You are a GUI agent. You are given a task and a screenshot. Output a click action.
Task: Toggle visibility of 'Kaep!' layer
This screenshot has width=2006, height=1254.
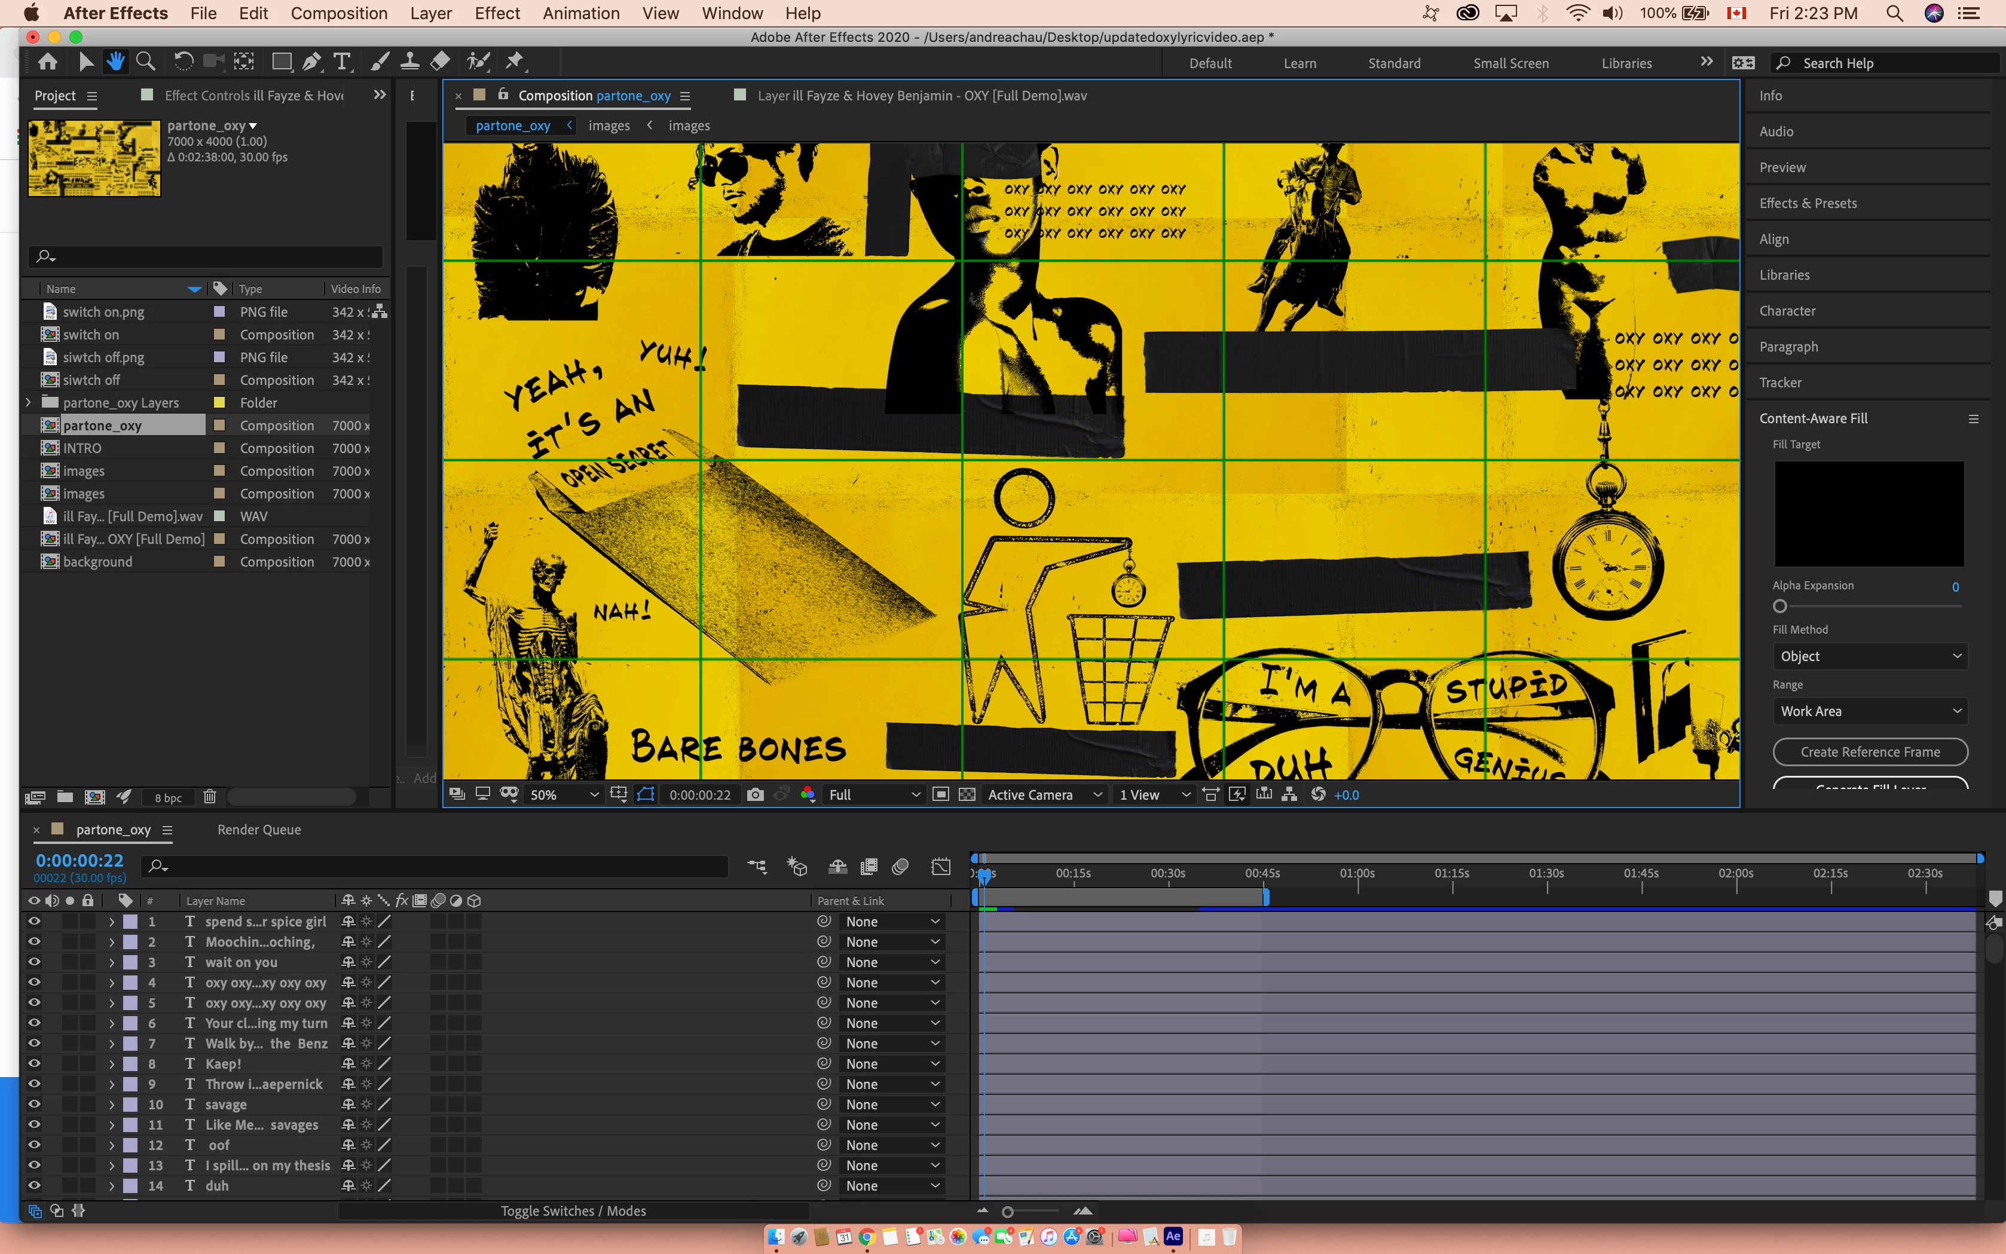(34, 1063)
